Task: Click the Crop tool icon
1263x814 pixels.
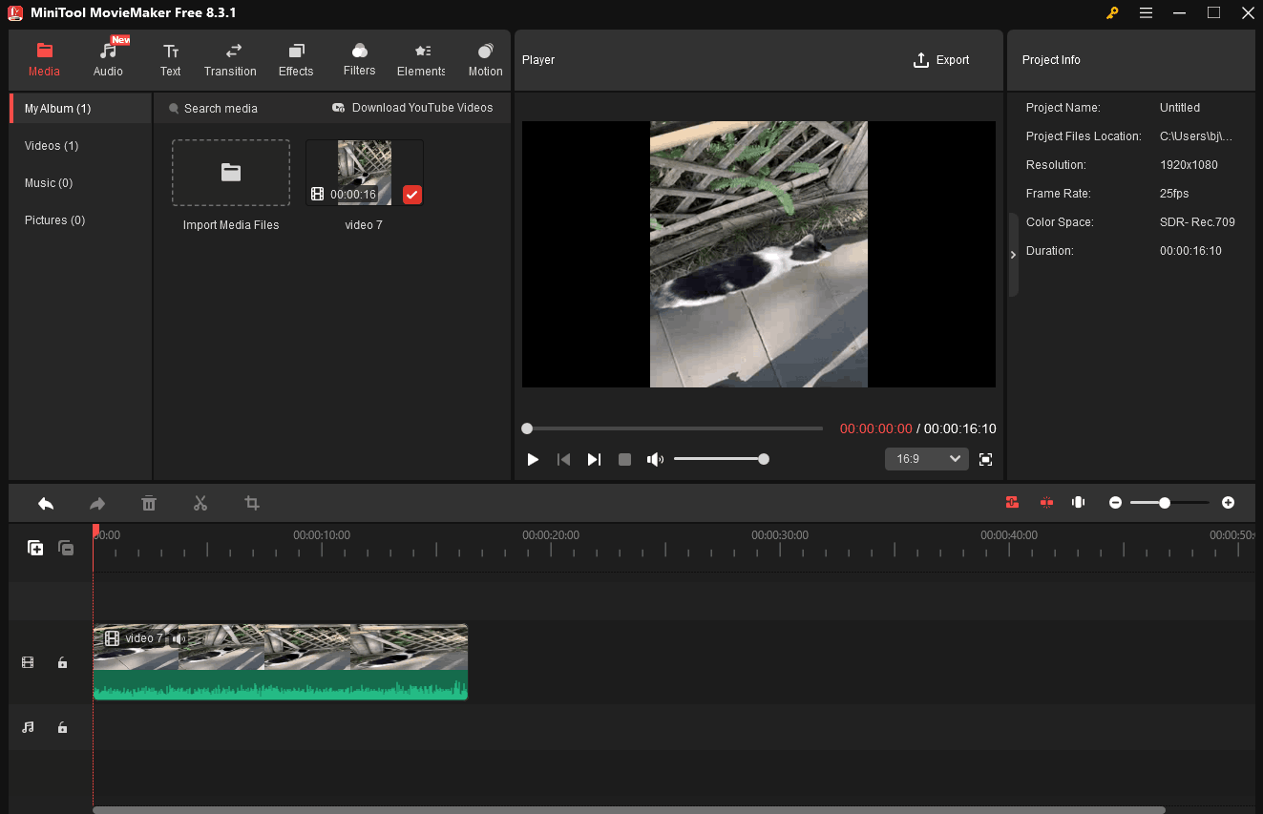Action: click(x=252, y=503)
